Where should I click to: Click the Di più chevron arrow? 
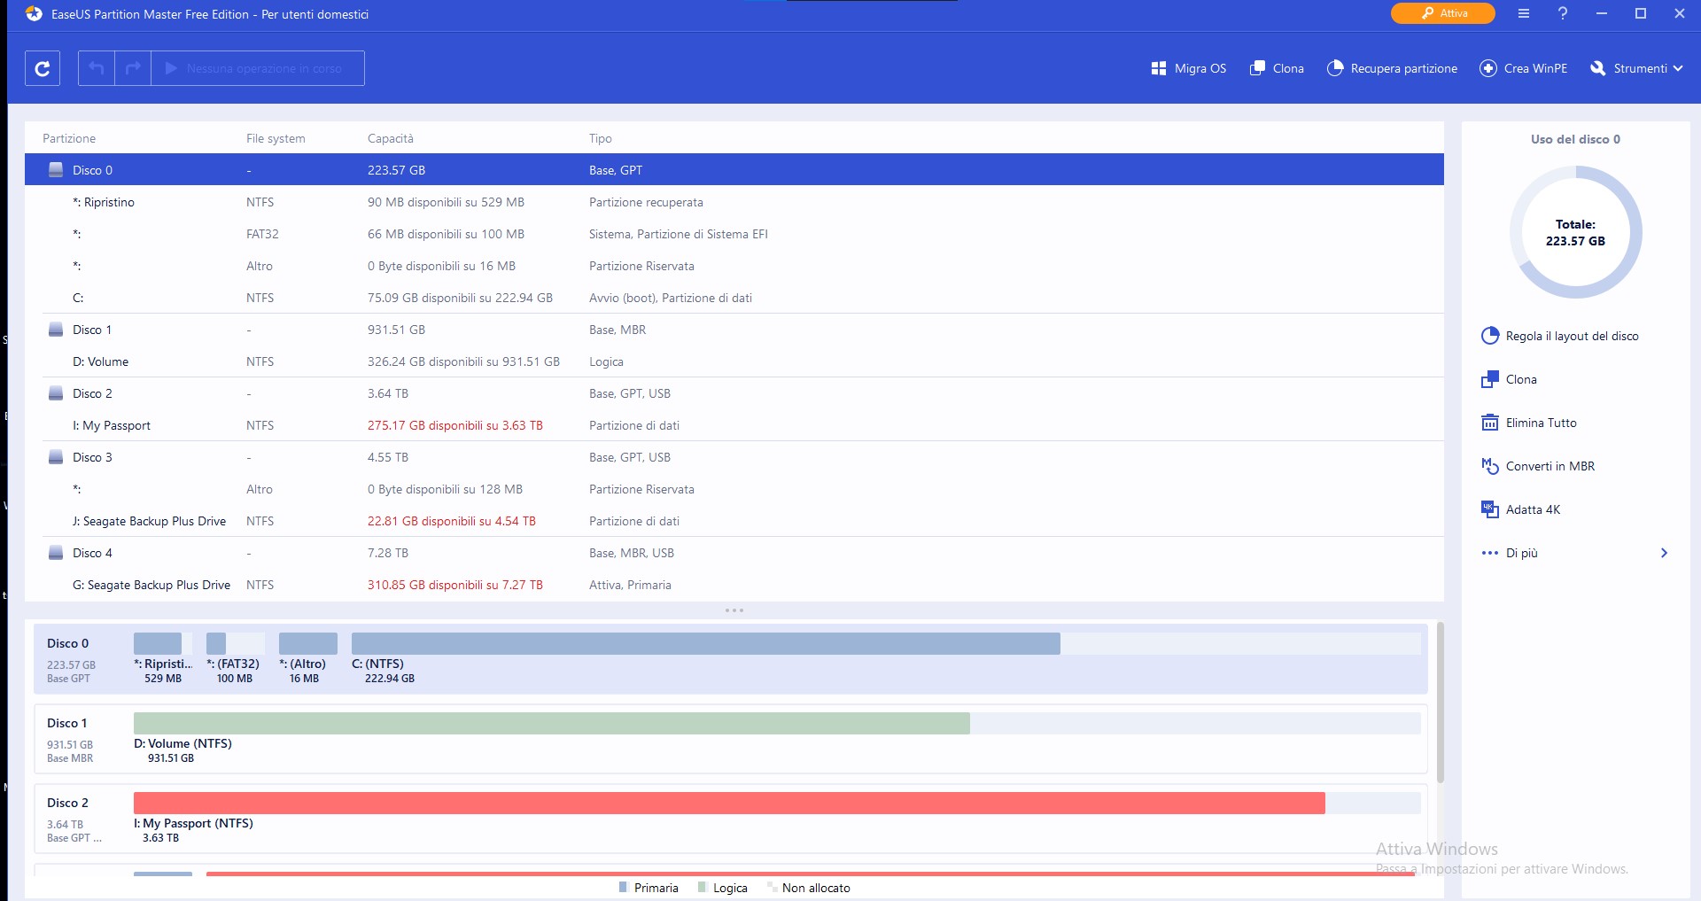coord(1664,553)
